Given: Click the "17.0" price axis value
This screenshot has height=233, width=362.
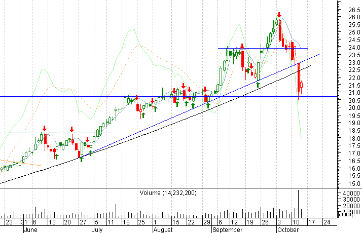Looking at the screenshot, I should click(x=354, y=153).
